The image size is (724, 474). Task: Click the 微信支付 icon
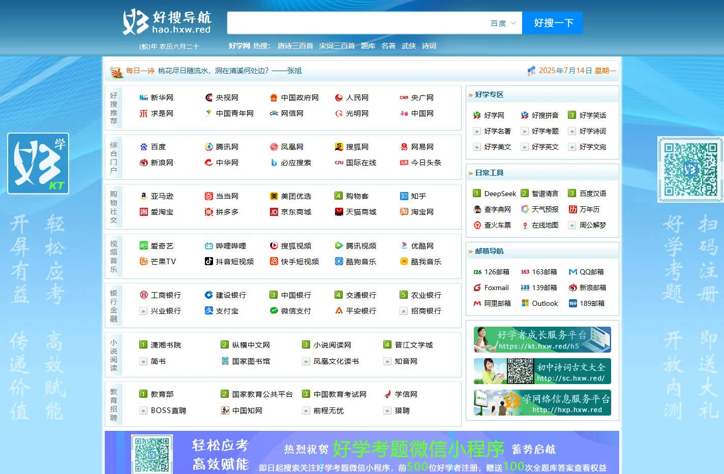tap(274, 310)
